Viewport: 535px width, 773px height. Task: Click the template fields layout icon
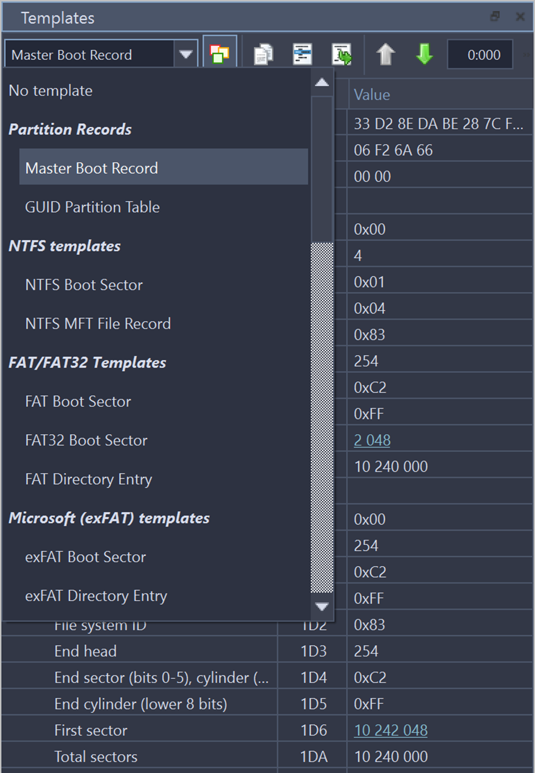[x=302, y=55]
